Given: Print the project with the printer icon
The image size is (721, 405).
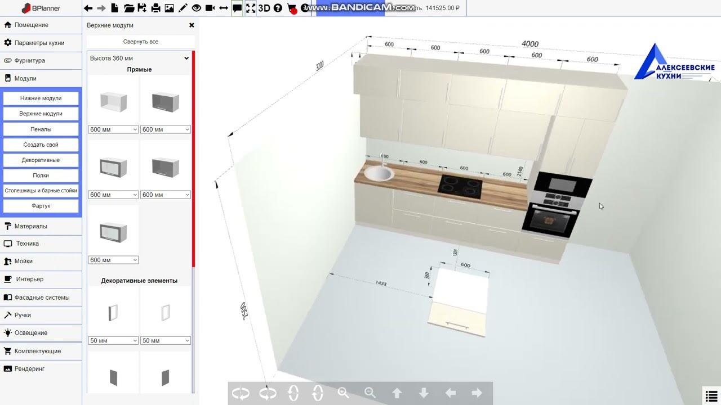Looking at the screenshot, I should [x=155, y=8].
